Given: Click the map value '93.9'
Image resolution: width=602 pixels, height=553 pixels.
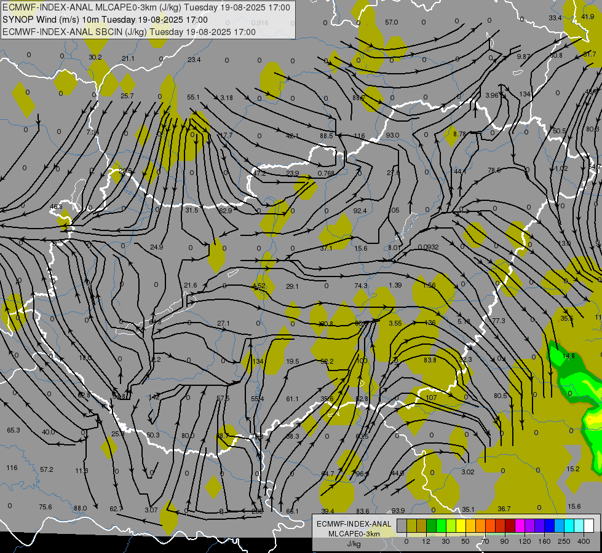Looking at the screenshot, I should 398,511.
